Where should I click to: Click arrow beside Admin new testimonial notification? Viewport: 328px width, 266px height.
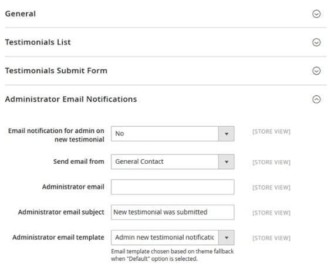pyautogui.click(x=226, y=238)
